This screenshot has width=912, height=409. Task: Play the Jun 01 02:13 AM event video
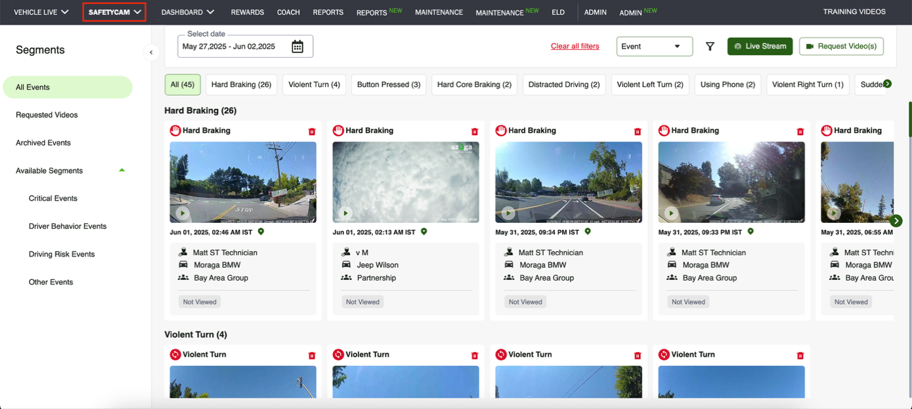tap(345, 213)
